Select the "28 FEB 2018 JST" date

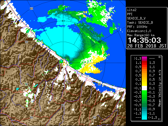(147, 46)
